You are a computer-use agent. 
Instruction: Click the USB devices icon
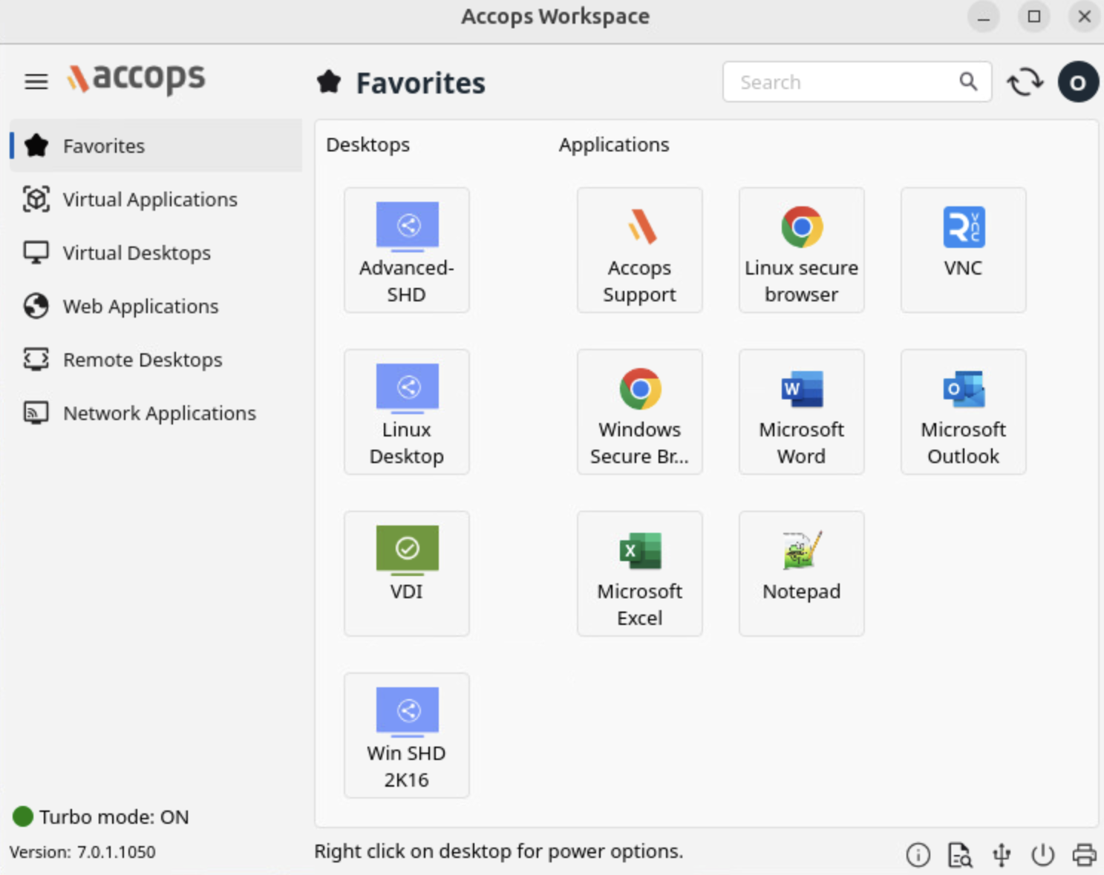[x=1002, y=855]
